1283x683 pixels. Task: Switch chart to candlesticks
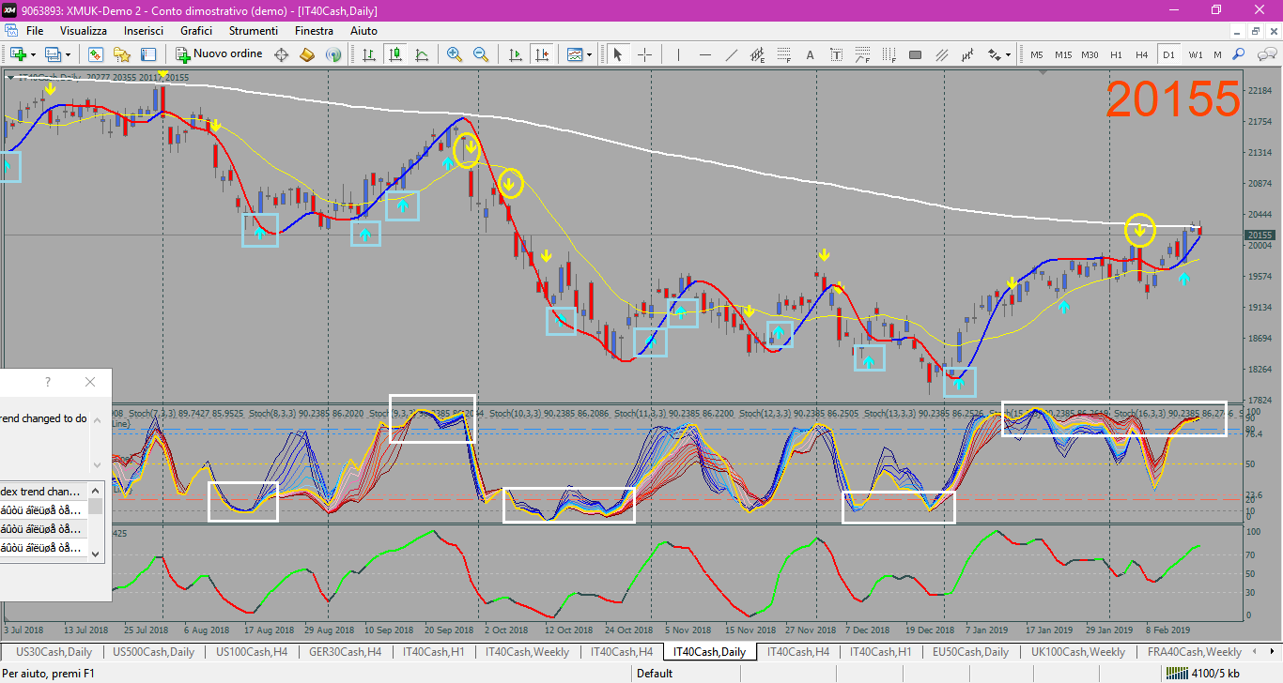[x=395, y=54]
